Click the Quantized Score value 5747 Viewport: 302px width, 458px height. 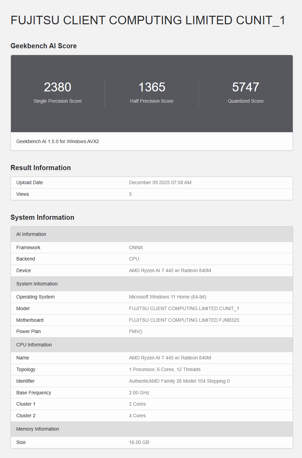(246, 87)
